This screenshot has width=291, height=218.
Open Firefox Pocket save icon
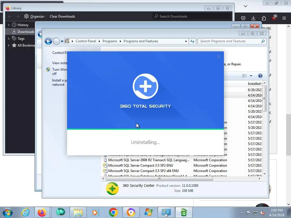pos(243,18)
